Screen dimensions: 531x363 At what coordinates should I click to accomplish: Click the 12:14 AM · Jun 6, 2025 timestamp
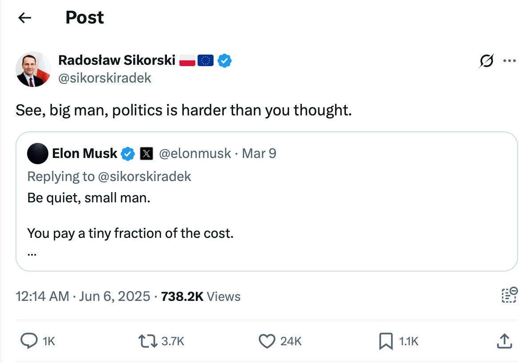pos(83,296)
